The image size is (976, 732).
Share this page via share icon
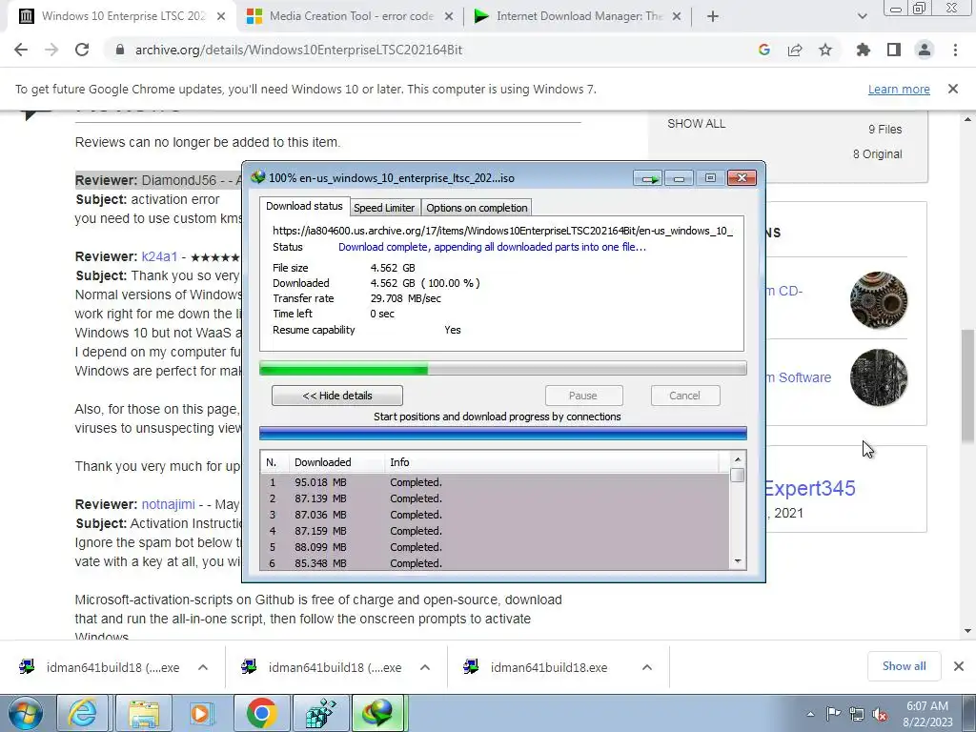[795, 50]
